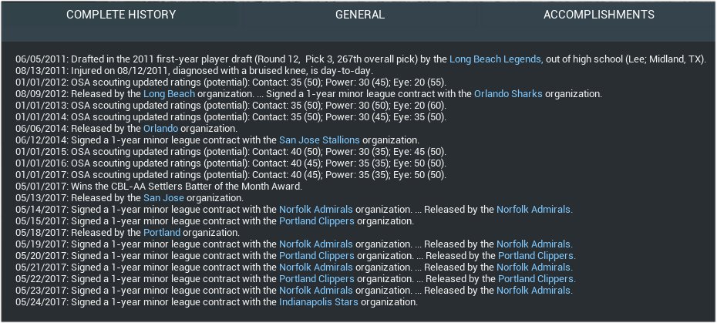Open the General tab

pyautogui.click(x=359, y=15)
